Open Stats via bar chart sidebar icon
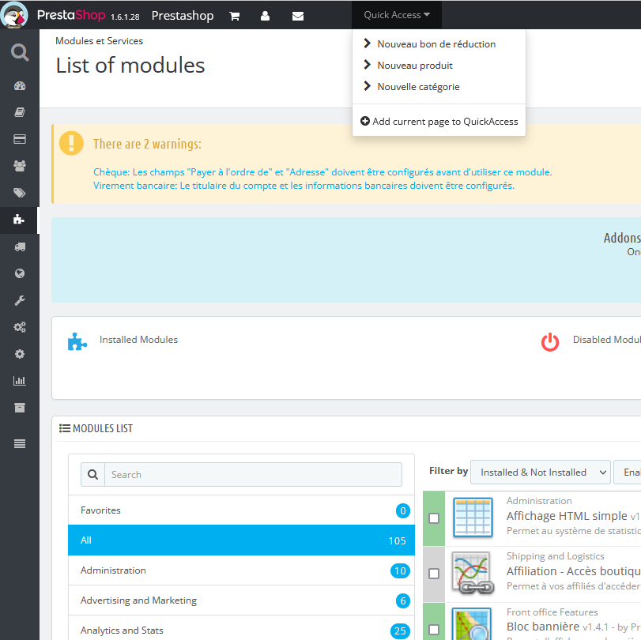The image size is (641, 640). click(20, 381)
